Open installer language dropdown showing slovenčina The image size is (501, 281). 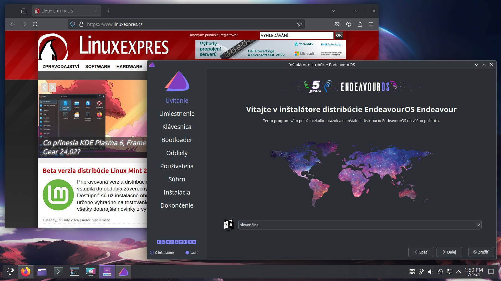pos(360,225)
